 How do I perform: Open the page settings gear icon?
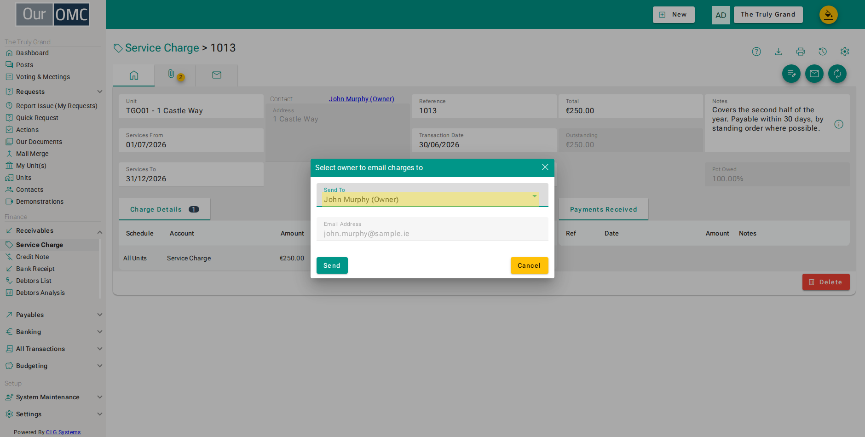(x=845, y=52)
